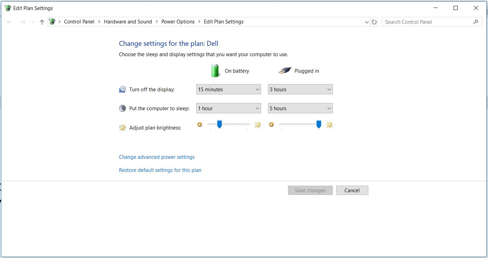Click the green battery icon
The width and height of the screenshot is (488, 258).
[x=215, y=70]
